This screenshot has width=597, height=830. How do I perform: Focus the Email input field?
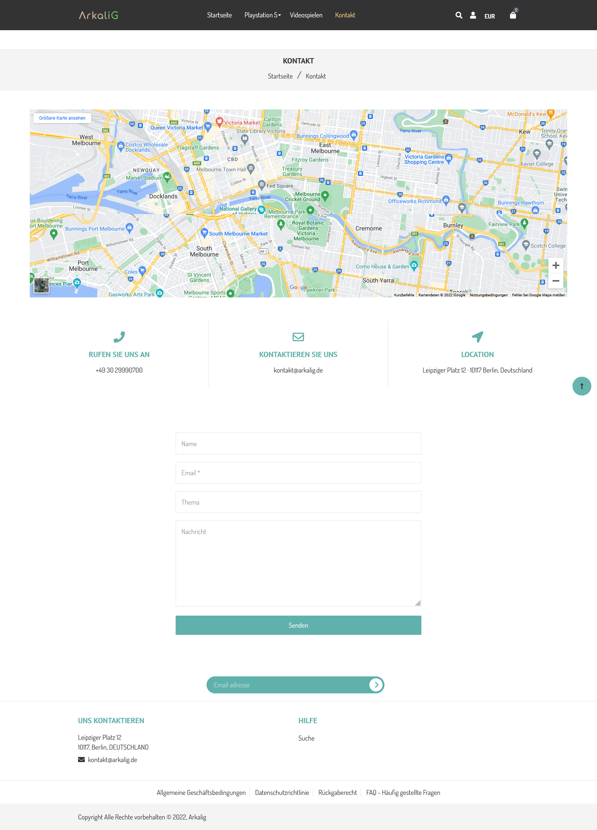click(x=298, y=473)
